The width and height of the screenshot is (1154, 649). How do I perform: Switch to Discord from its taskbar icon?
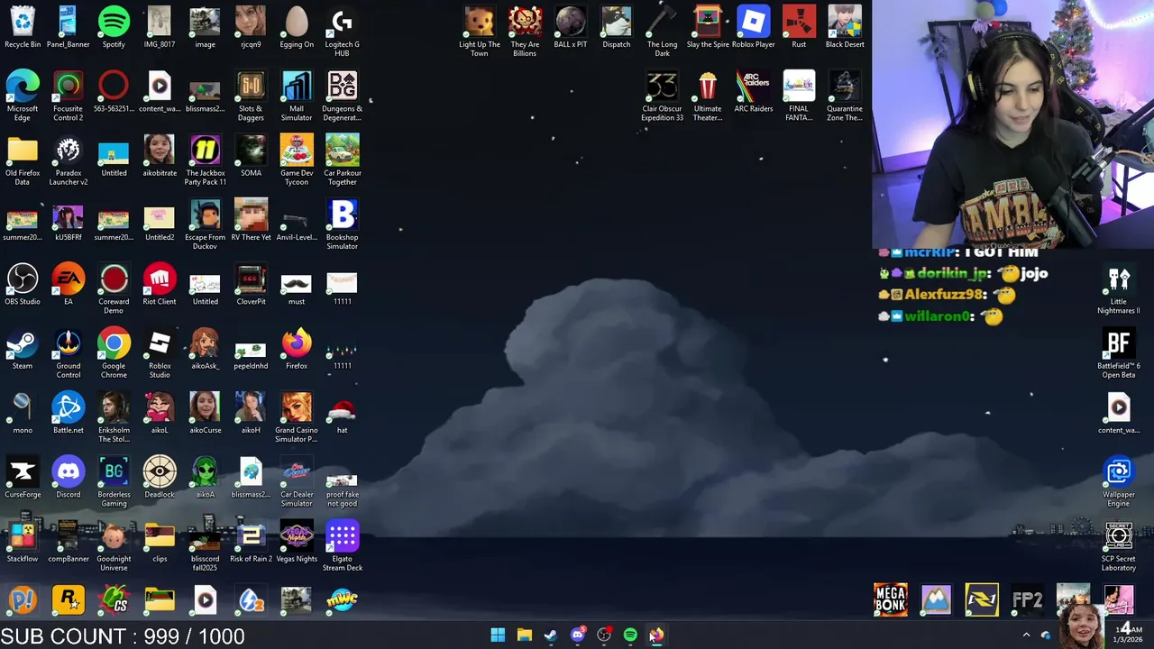(x=577, y=635)
